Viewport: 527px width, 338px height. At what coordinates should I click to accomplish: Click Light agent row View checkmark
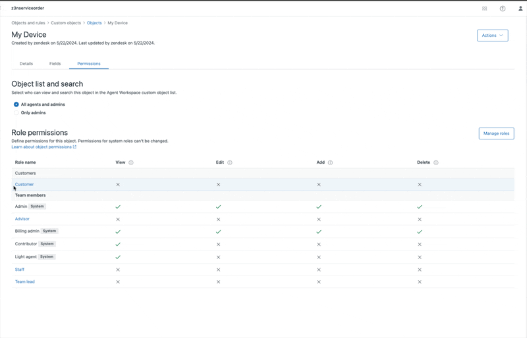(118, 257)
